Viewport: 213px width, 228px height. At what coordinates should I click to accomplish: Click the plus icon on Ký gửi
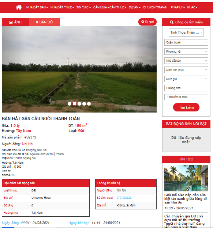(143, 22)
